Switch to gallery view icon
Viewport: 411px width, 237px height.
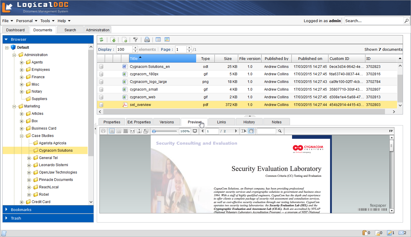pos(167,40)
